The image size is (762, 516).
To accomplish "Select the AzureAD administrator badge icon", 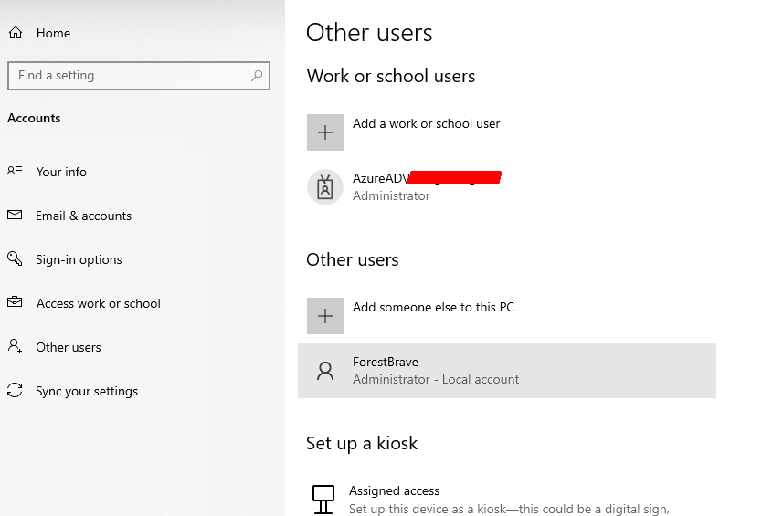I will click(x=325, y=187).
